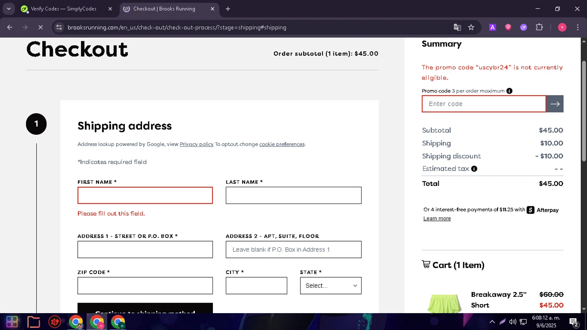Open purple round extension icon
Image resolution: width=587 pixels, height=330 pixels.
(x=524, y=27)
